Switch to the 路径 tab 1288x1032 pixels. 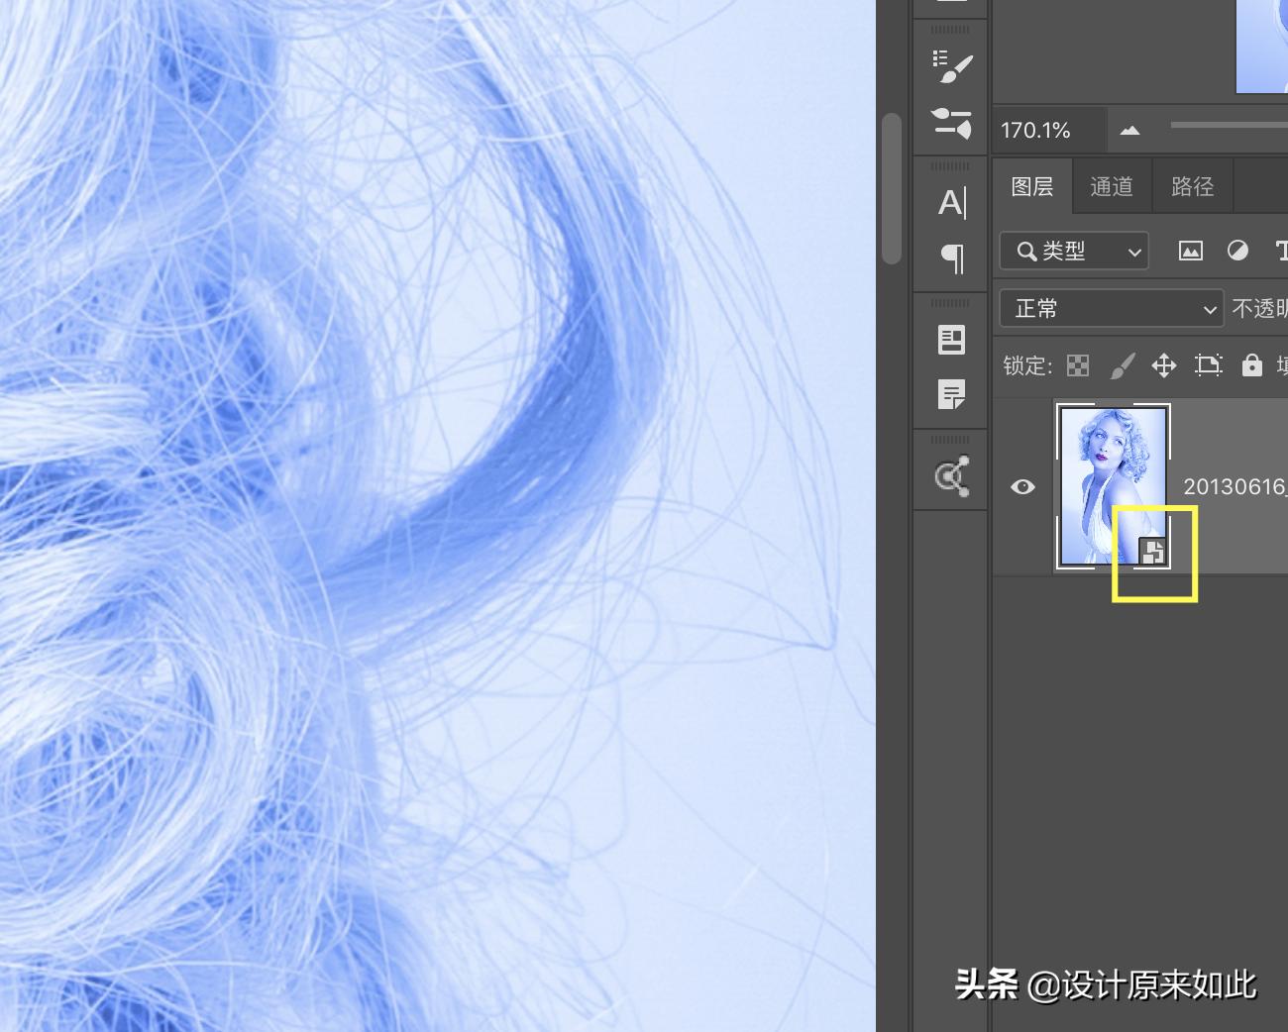1192,186
